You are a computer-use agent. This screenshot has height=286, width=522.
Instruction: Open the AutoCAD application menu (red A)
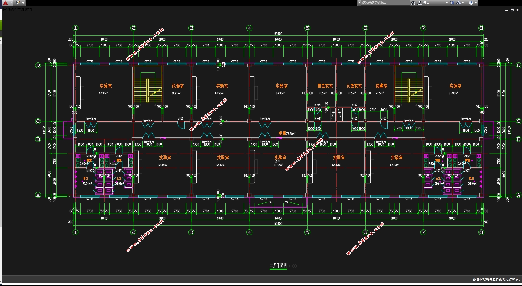(x=5, y=3)
